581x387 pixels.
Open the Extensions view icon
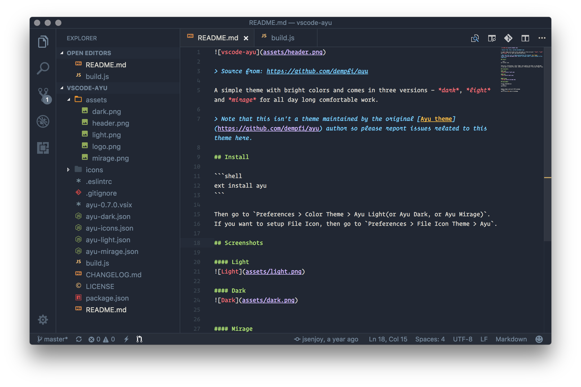[x=43, y=148]
